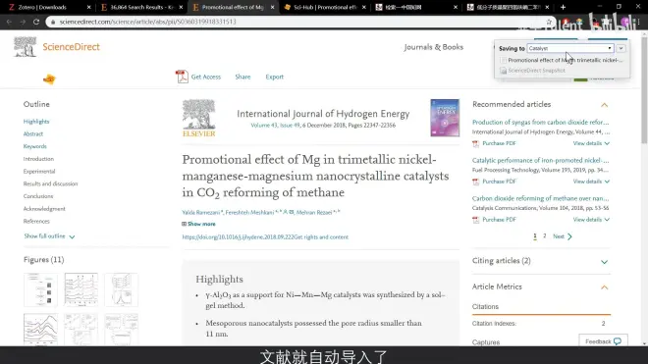
Task: Open the DOI link
Action: (238, 237)
